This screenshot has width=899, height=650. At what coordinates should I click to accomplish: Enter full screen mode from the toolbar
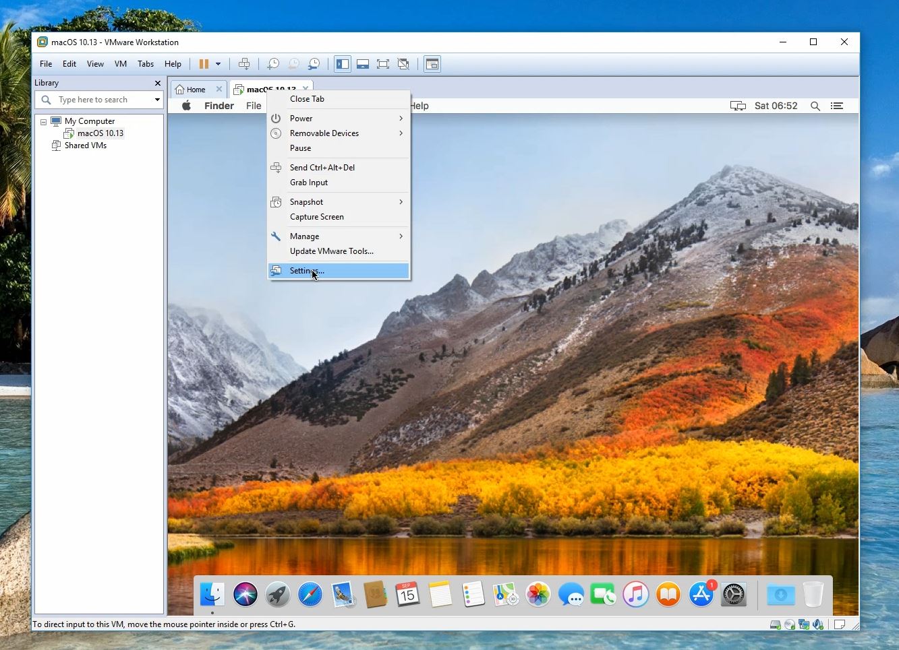pos(383,64)
